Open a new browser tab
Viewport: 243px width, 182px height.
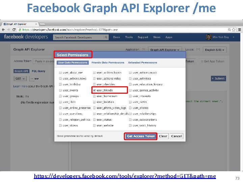(42, 24)
